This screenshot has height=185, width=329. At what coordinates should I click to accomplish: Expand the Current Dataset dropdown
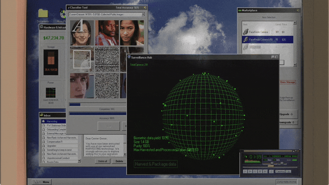coord(143,14)
